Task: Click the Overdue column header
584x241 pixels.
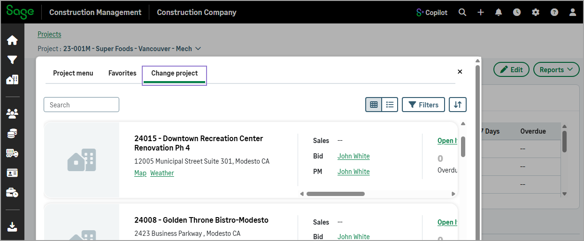Action: coord(534,131)
